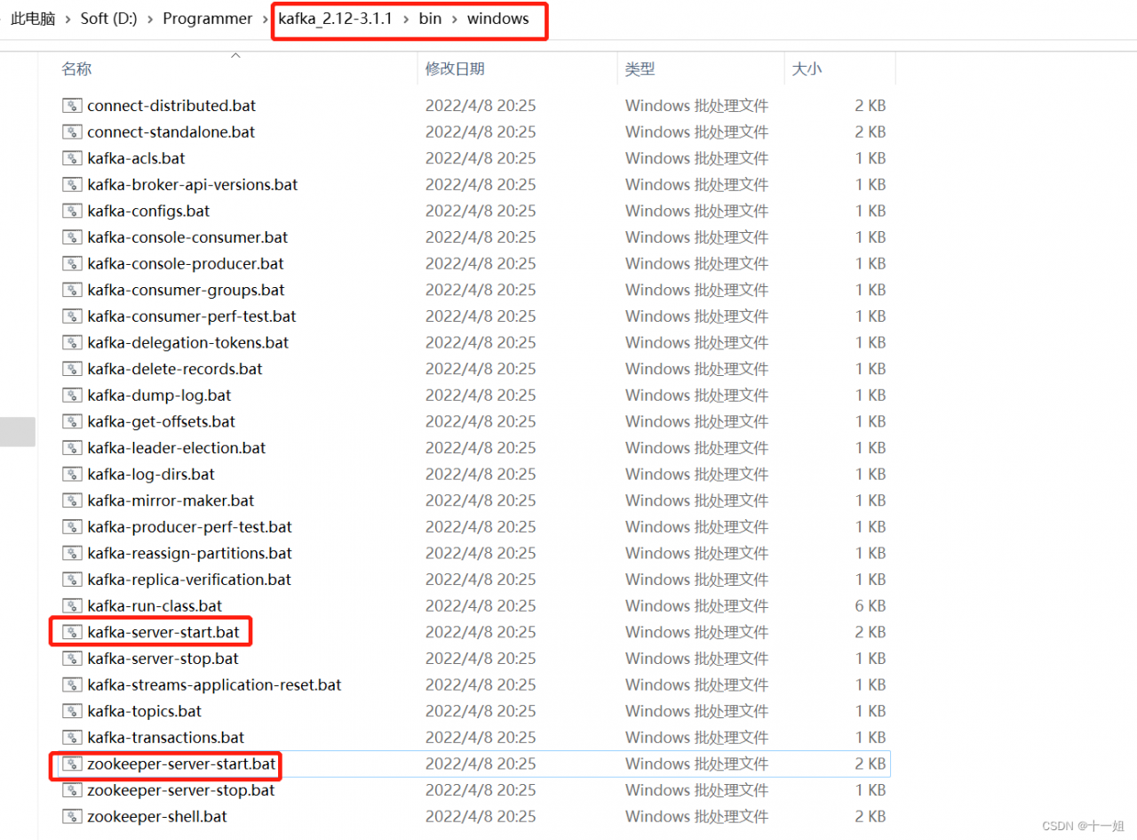Select the file name zookeeper-shell.bat

click(157, 816)
